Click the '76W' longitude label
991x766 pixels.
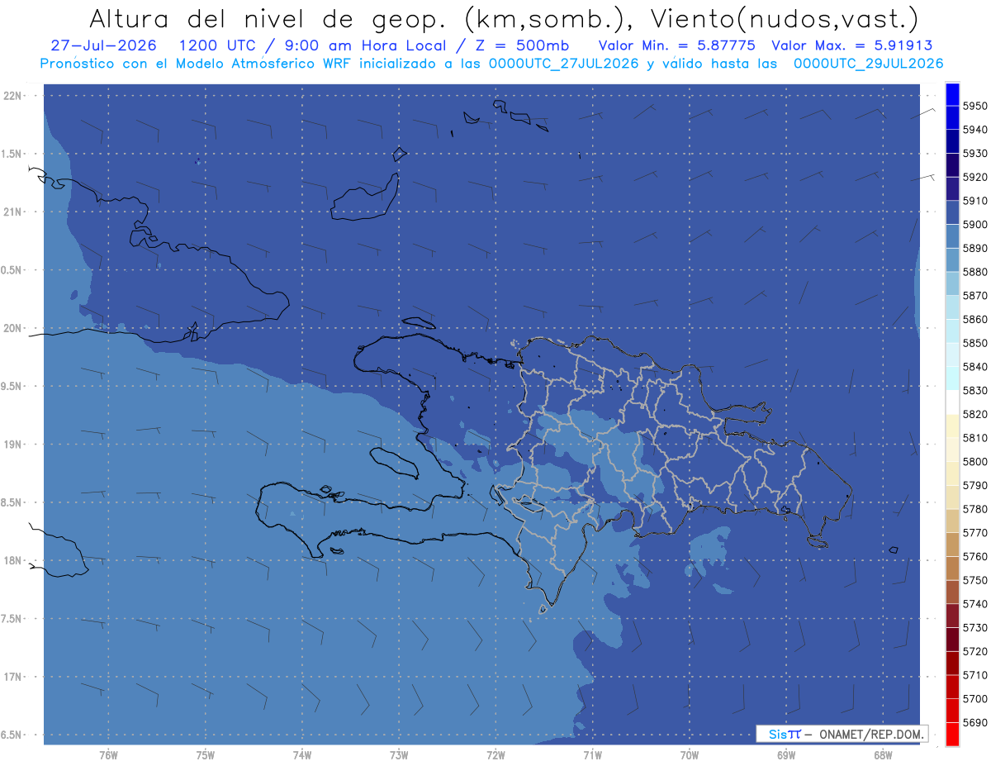click(108, 755)
